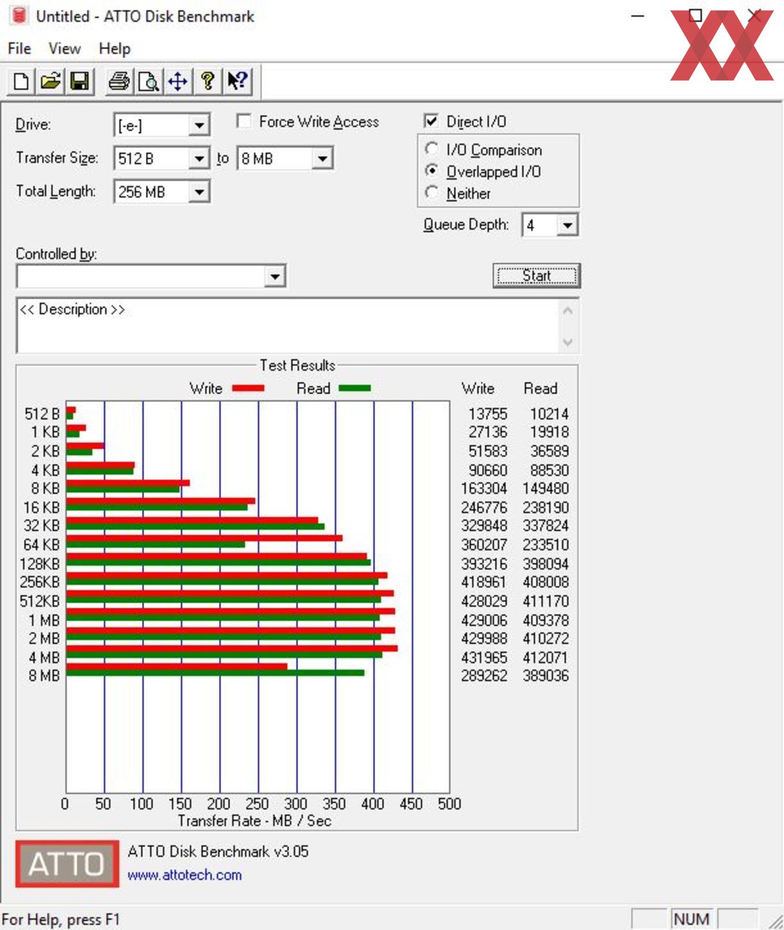Click the 8 MB read value 389036
The width and height of the screenshot is (784, 930).
point(545,675)
